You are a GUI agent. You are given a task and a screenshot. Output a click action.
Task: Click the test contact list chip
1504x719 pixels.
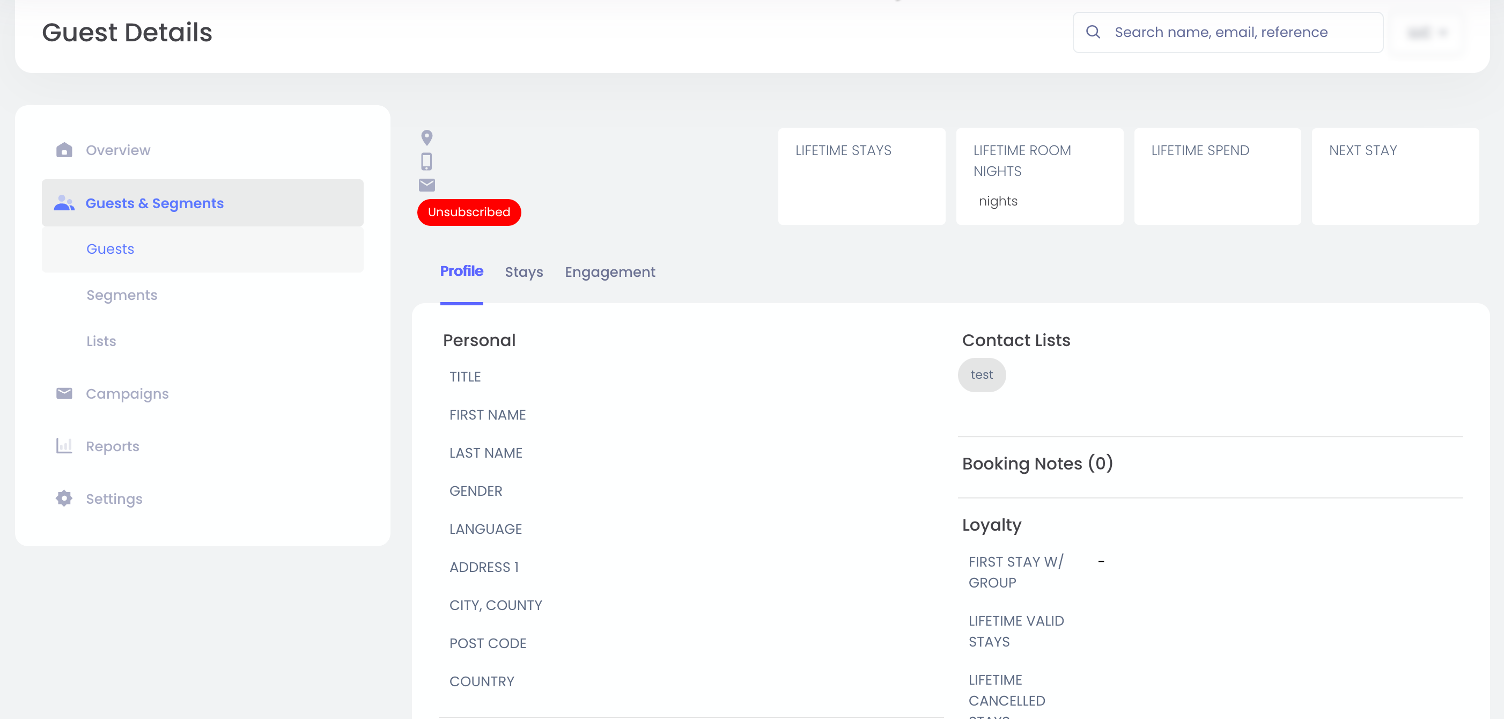coord(981,375)
